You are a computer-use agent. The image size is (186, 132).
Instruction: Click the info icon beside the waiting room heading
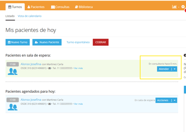[x=185, y=55]
